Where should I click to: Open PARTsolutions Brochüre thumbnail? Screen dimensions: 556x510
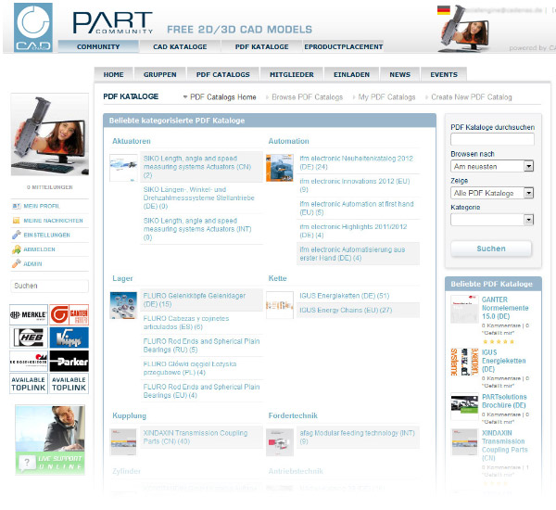coord(464,406)
